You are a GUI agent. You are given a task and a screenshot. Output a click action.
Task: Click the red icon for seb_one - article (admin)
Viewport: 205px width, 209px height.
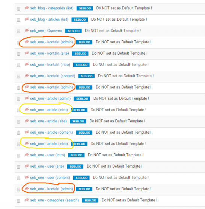coord(27,98)
